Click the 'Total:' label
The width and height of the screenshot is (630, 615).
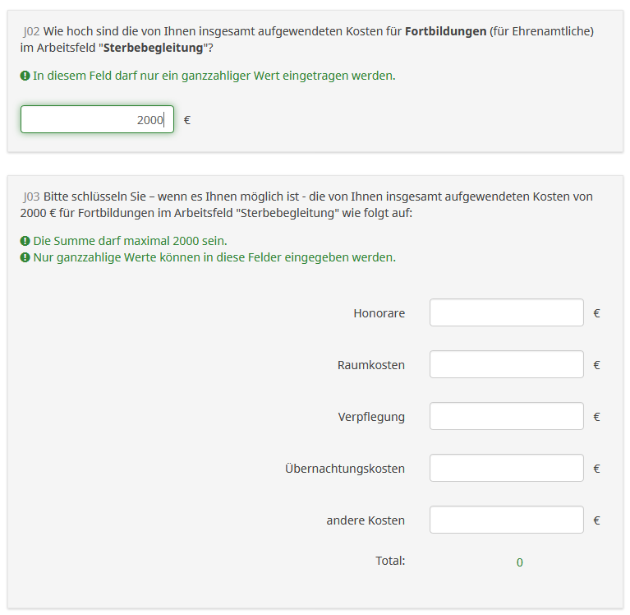tap(390, 561)
